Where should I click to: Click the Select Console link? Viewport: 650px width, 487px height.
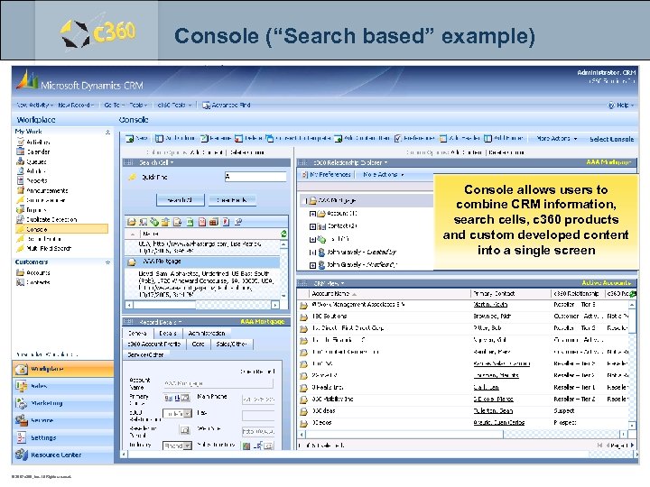611,139
